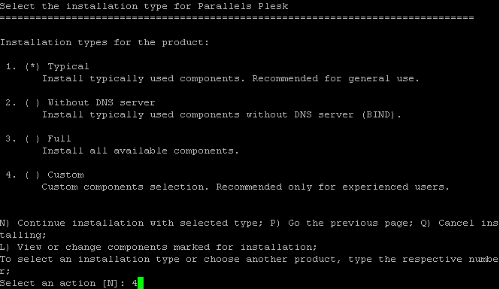Click the green cursor block at the prompt
Image resolution: width=500 pixels, height=289 pixels.
pyautogui.click(x=141, y=283)
